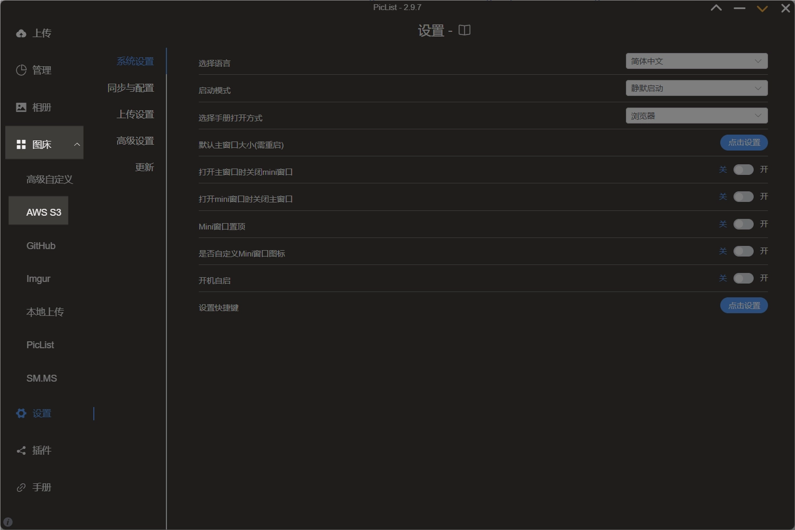
Task: Open the 管理 manage page
Action: point(42,70)
